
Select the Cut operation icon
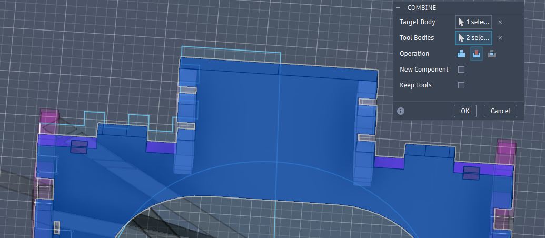coord(476,54)
